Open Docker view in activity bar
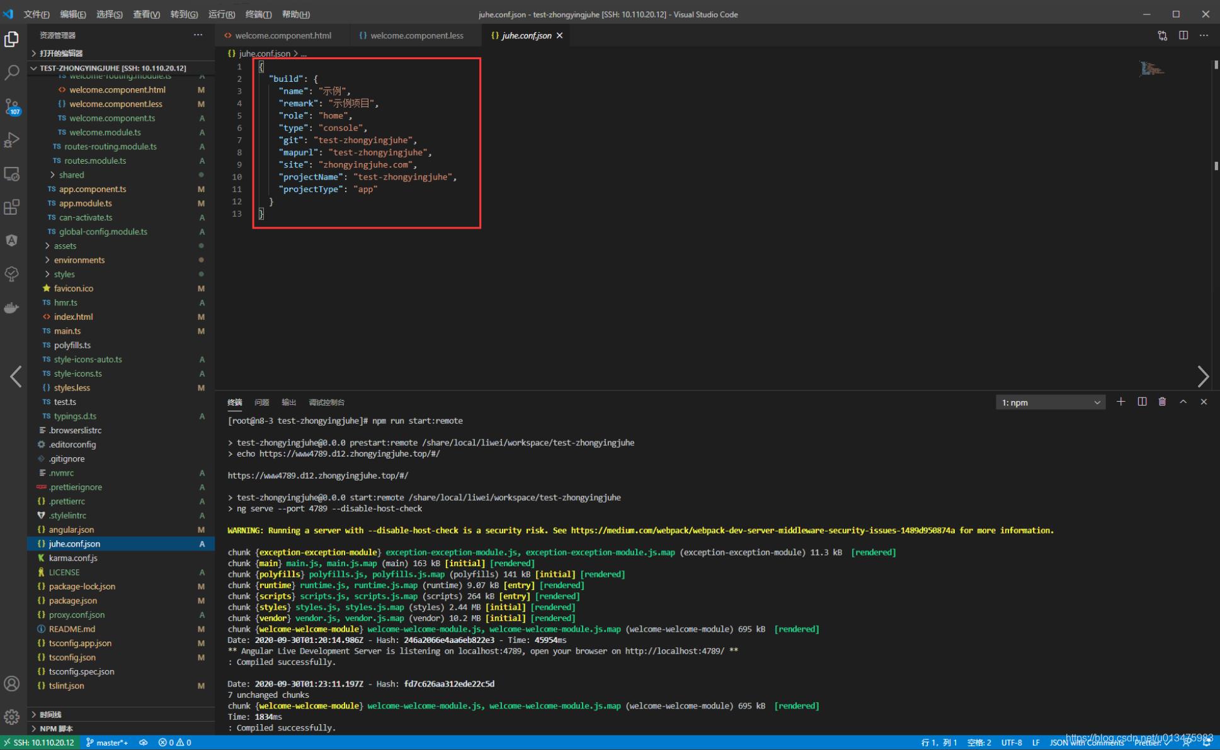The image size is (1220, 750). 12,308
